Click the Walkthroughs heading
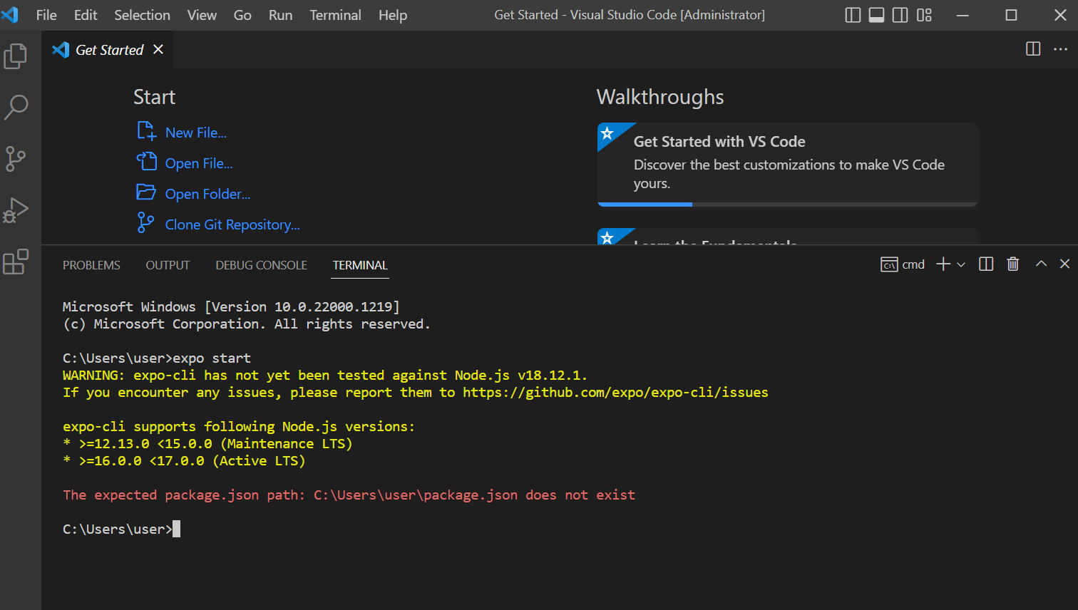Image resolution: width=1078 pixels, height=610 pixels. (660, 97)
